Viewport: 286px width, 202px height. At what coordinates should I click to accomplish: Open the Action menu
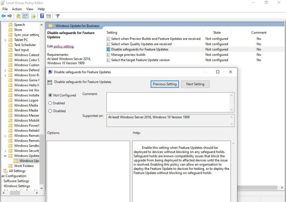point(17,9)
